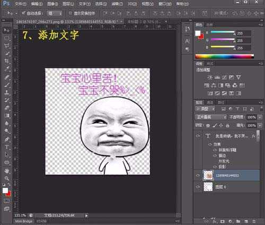
Task: Click the Color panel foreground swatch
Action: [198, 33]
